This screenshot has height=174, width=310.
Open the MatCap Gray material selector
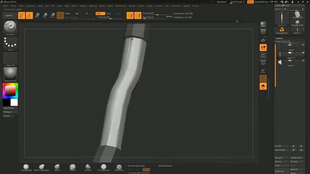tap(10, 74)
